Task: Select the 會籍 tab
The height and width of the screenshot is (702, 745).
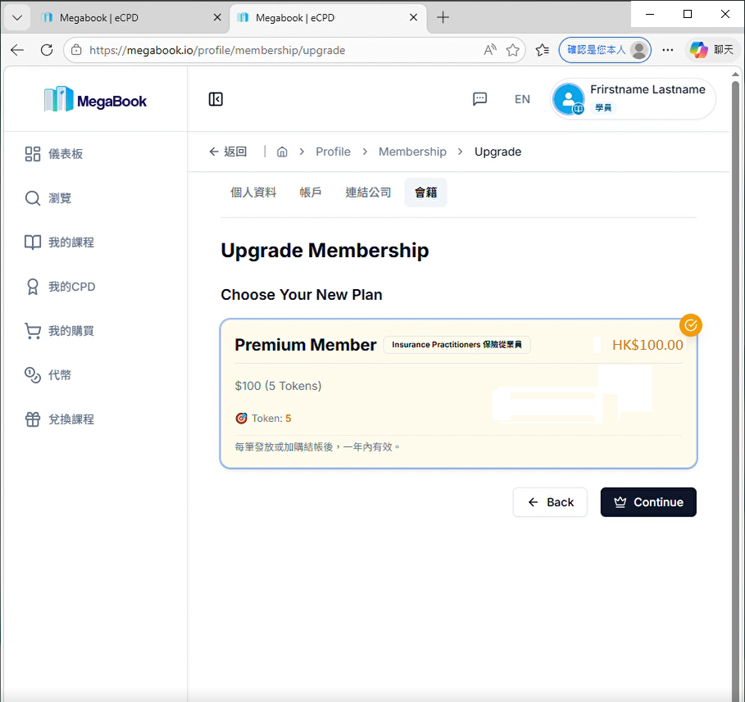Action: pyautogui.click(x=425, y=192)
